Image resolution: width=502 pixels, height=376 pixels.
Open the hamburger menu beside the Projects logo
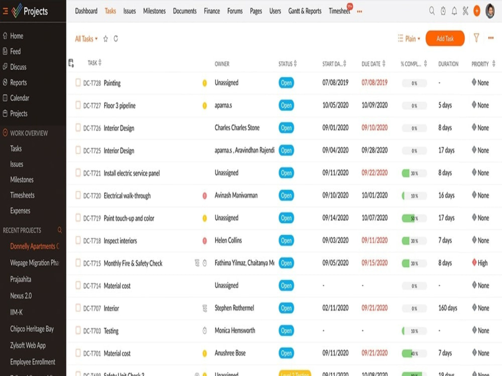5,11
